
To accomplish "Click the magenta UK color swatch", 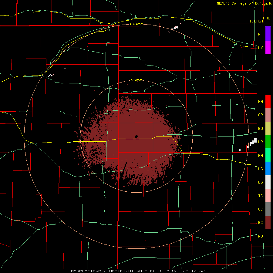I will [x=268, y=47].
